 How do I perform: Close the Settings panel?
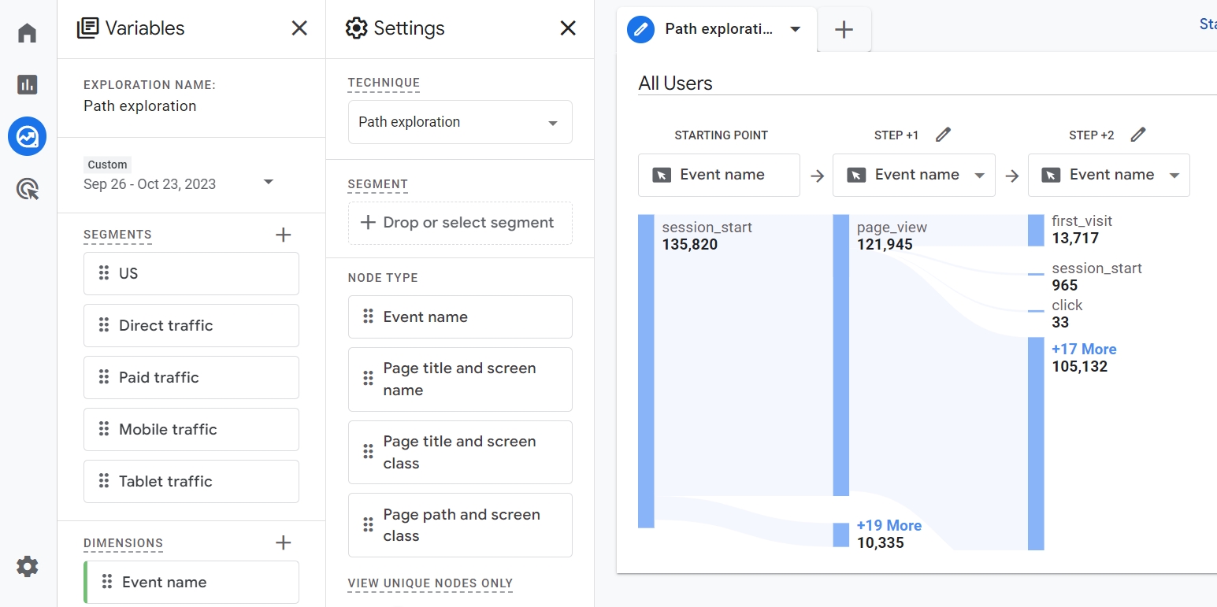coord(568,28)
